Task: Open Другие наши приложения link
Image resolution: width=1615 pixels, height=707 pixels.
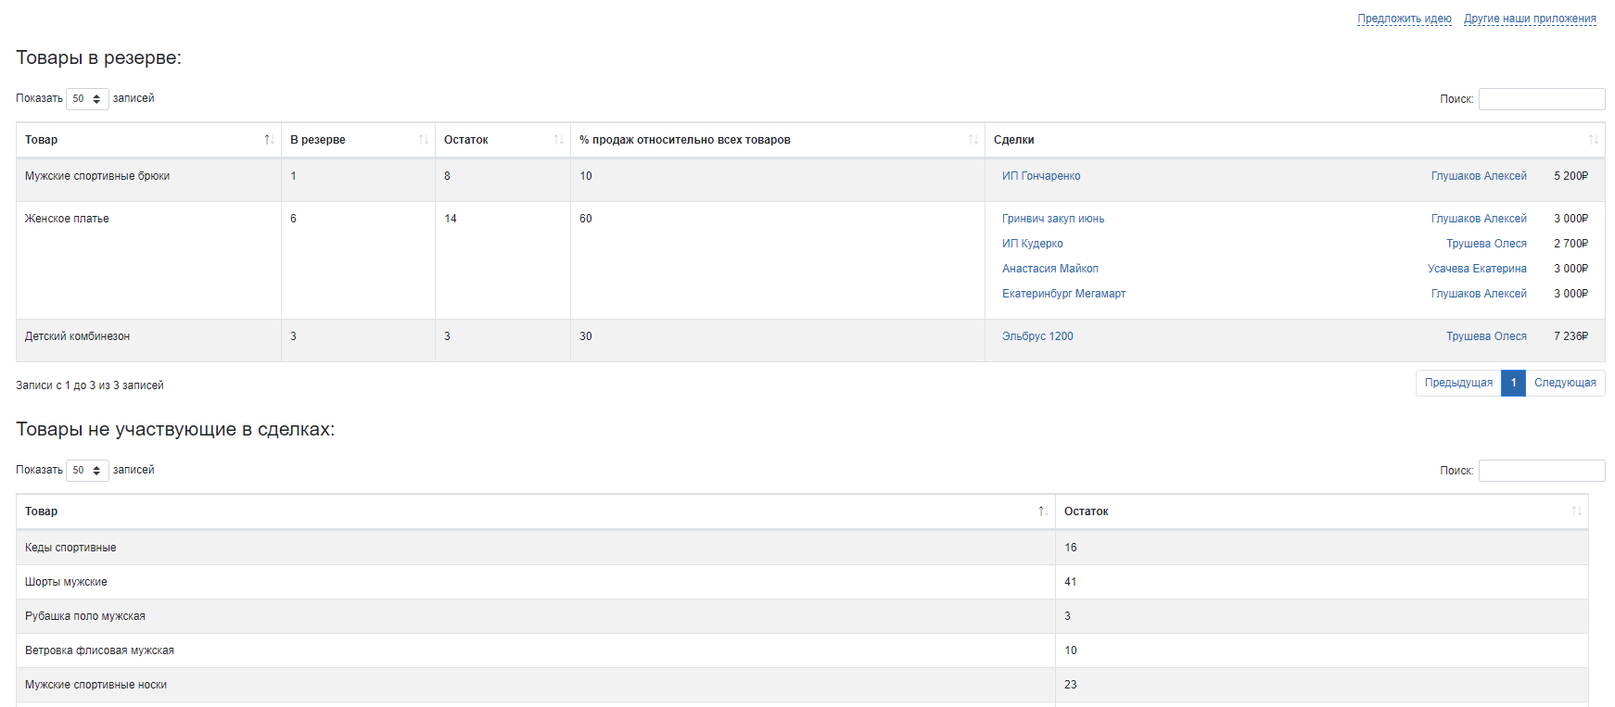Action: pyautogui.click(x=1530, y=19)
